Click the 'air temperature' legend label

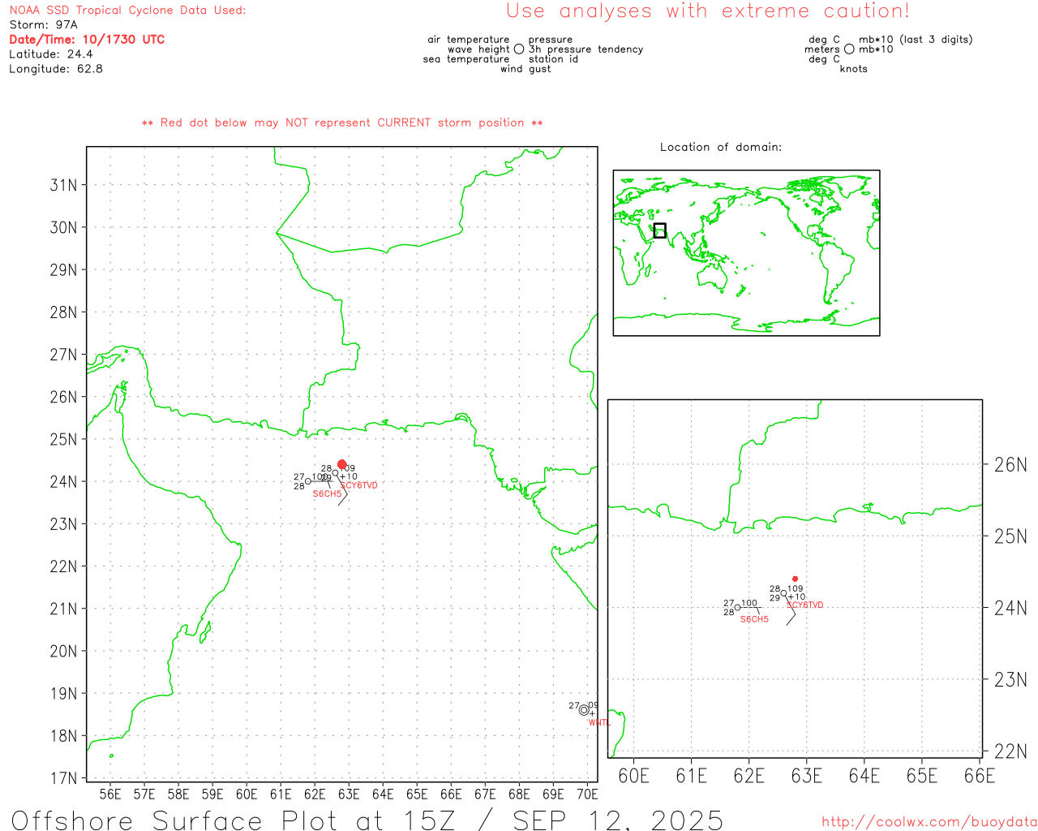click(x=469, y=40)
